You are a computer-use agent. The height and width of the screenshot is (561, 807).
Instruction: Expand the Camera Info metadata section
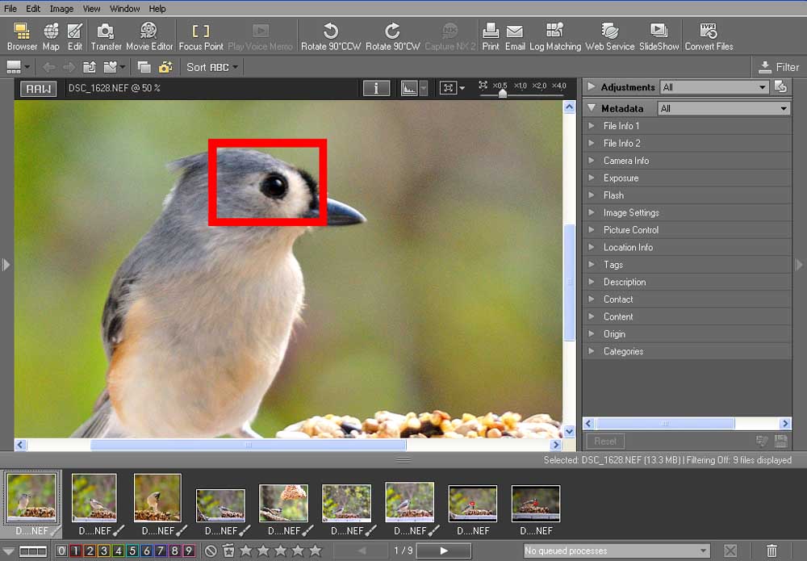(625, 161)
